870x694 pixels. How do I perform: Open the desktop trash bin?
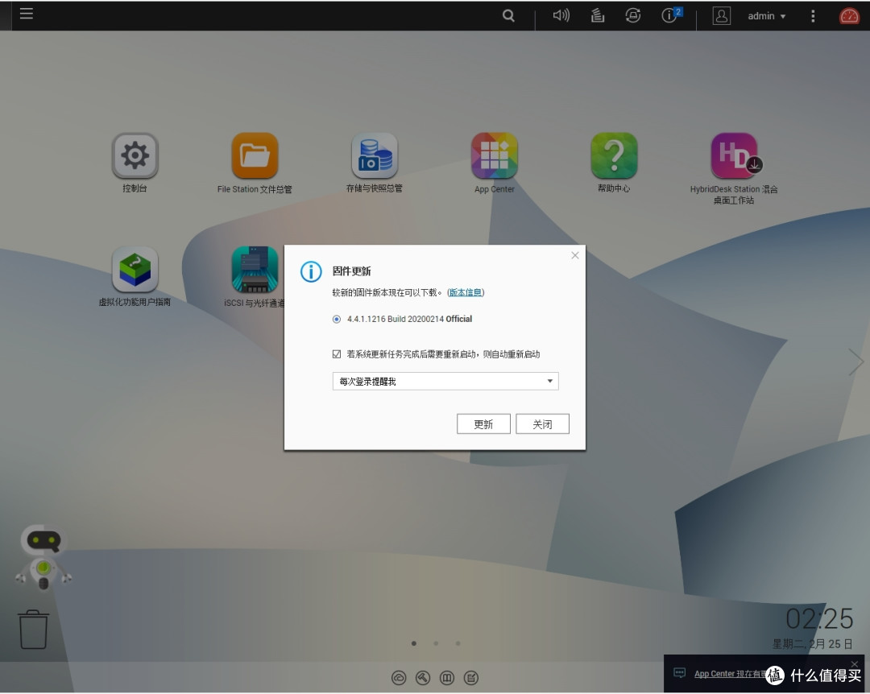[x=33, y=629]
